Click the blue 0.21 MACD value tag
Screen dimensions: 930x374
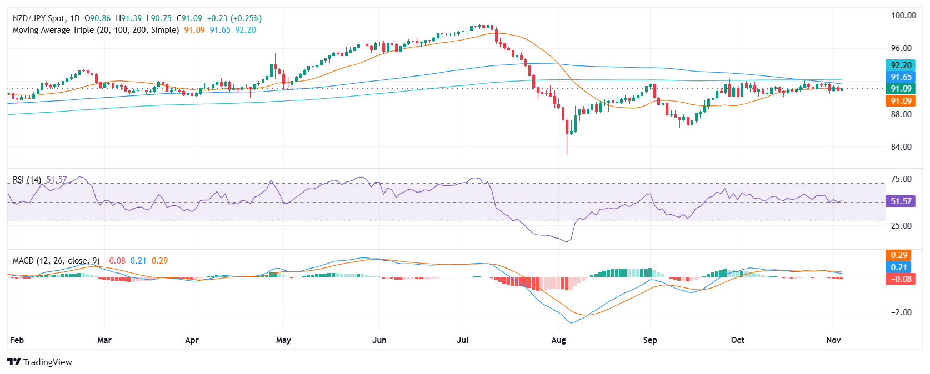tap(898, 267)
